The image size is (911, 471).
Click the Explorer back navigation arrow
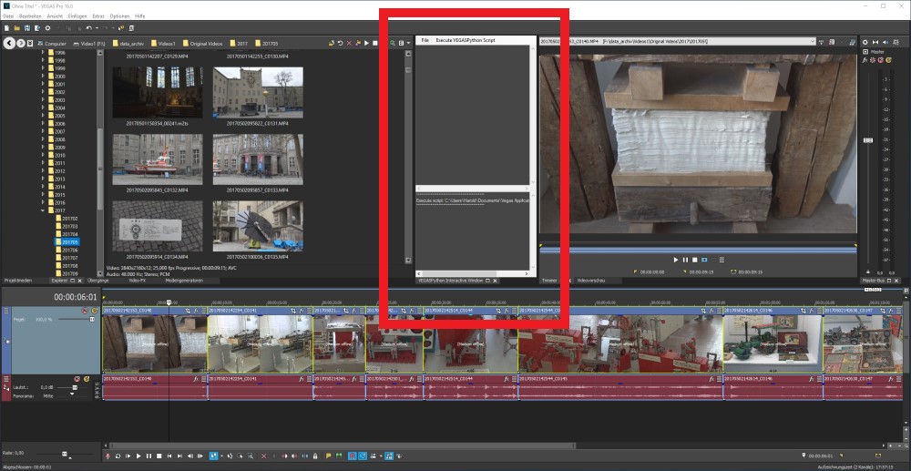coord(7,43)
